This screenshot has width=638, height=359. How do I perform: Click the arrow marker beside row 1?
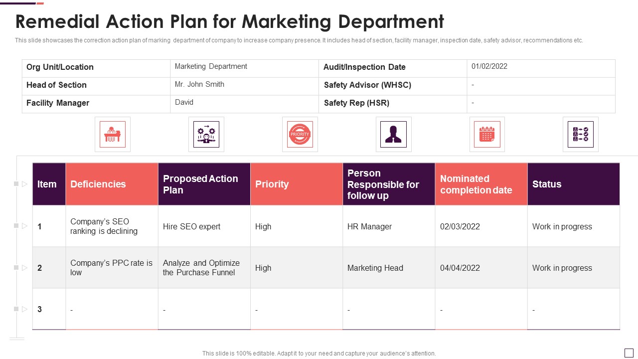click(x=24, y=226)
